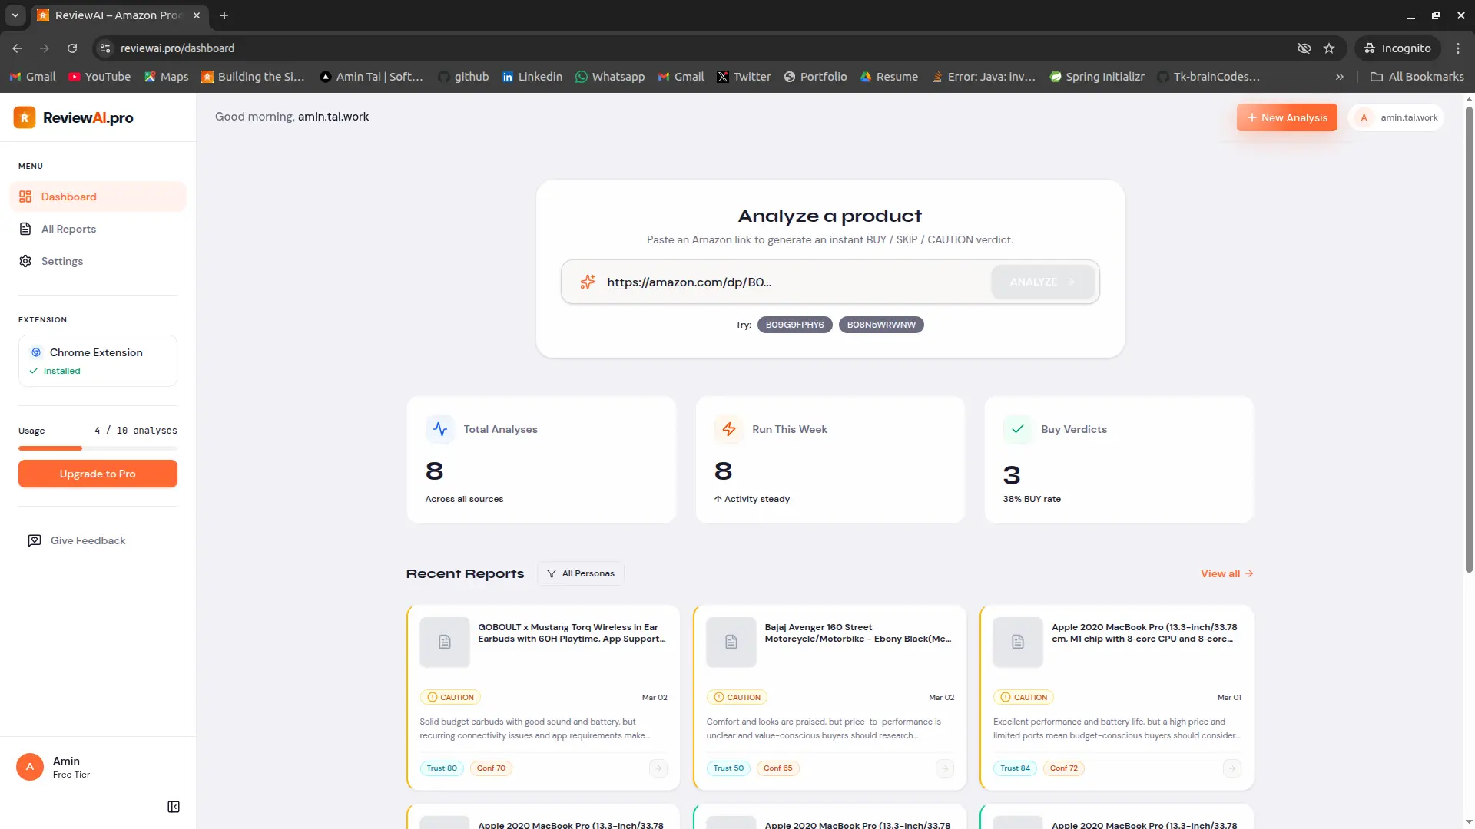Click browser back arrow
This screenshot has width=1475, height=829.
pyautogui.click(x=17, y=48)
